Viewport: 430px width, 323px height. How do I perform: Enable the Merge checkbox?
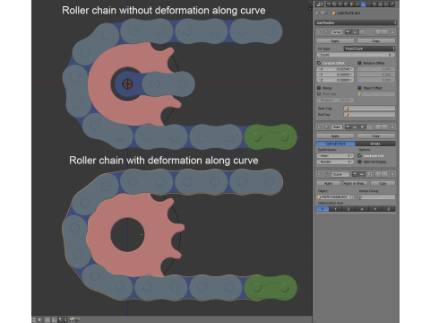tap(319, 88)
